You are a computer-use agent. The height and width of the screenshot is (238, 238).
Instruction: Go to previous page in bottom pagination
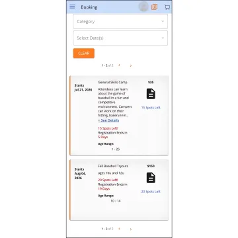(119, 229)
